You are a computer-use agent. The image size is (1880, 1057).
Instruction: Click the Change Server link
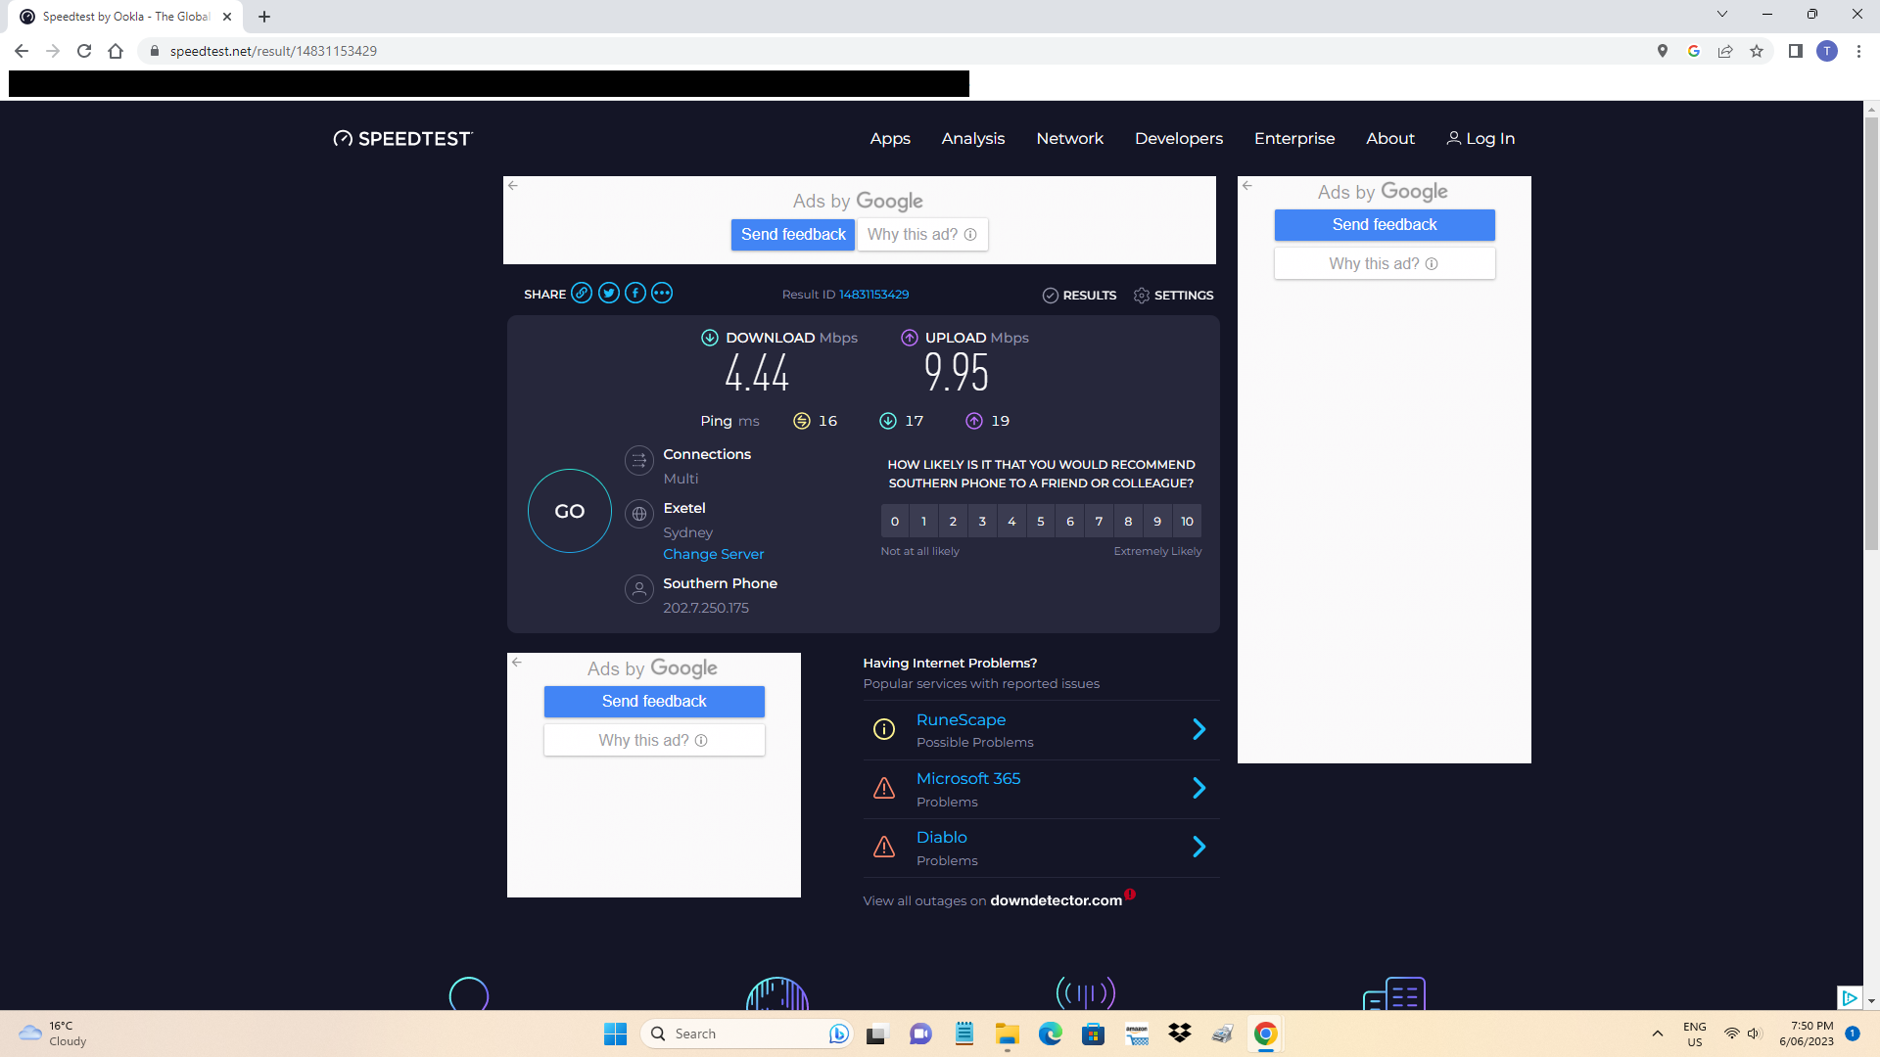click(x=713, y=554)
